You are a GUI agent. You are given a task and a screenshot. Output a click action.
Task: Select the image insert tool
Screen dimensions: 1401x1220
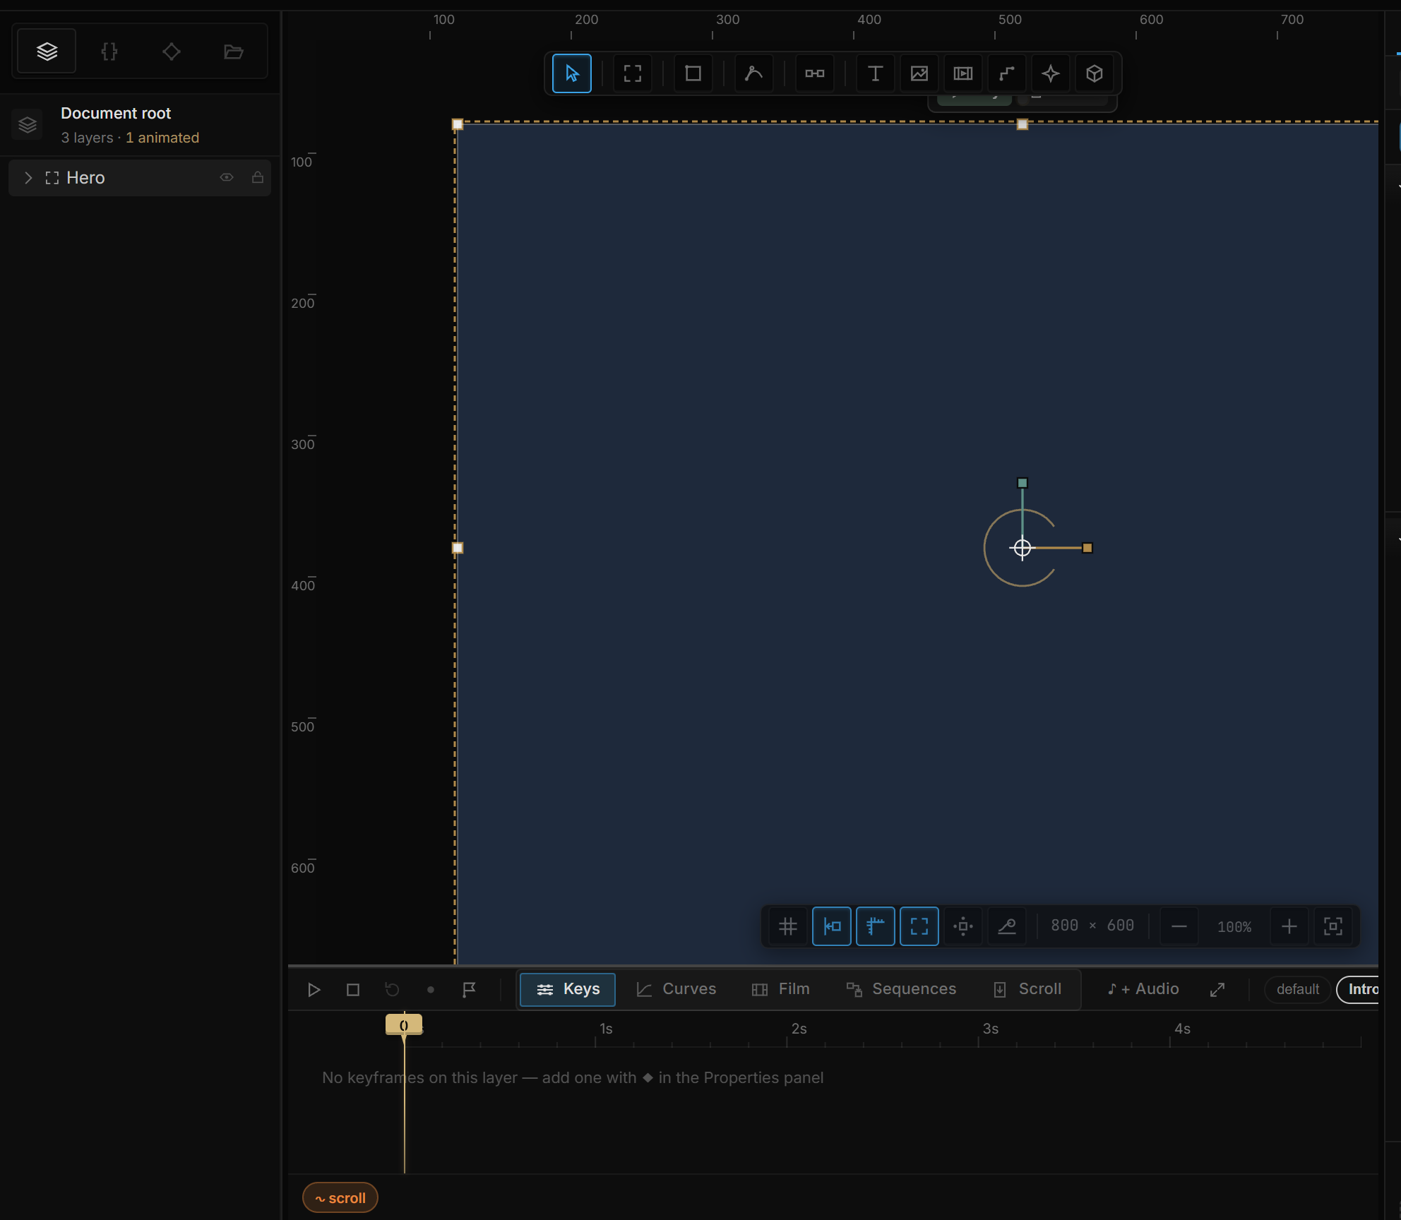919,73
